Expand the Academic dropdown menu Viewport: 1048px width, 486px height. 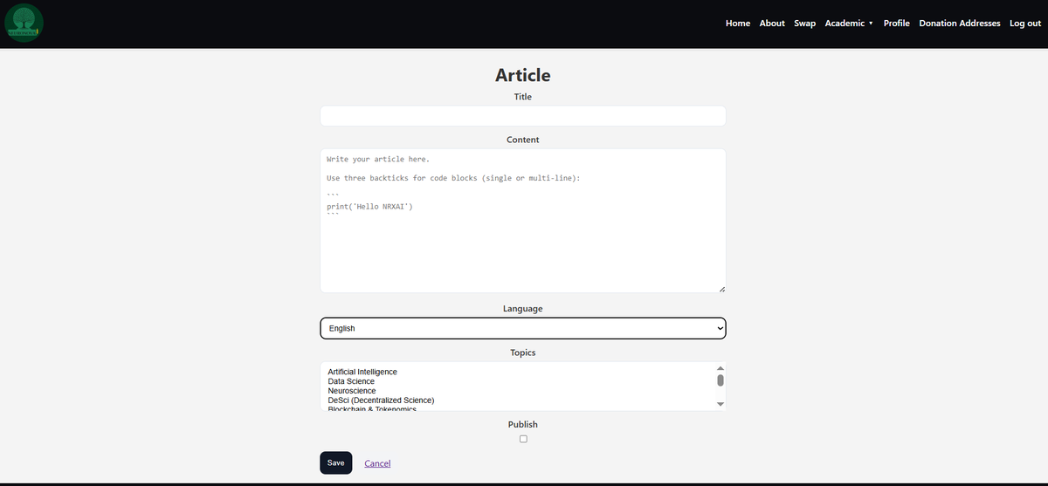pos(849,24)
